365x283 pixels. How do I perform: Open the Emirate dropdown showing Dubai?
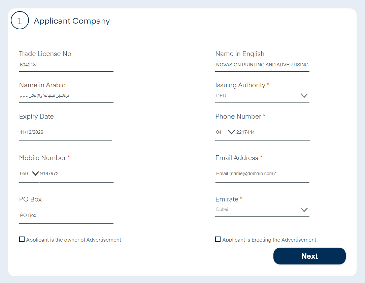pos(262,210)
